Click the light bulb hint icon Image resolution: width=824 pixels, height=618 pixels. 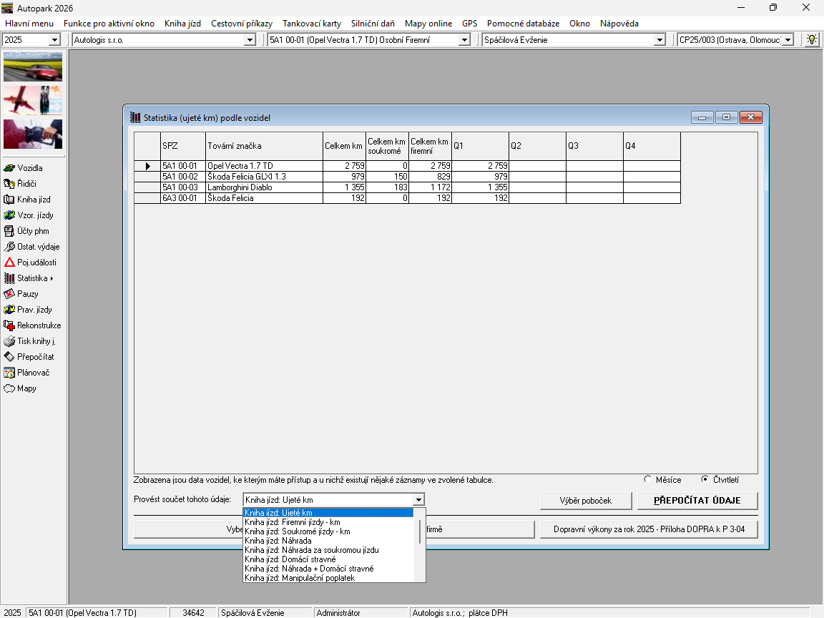tap(812, 40)
